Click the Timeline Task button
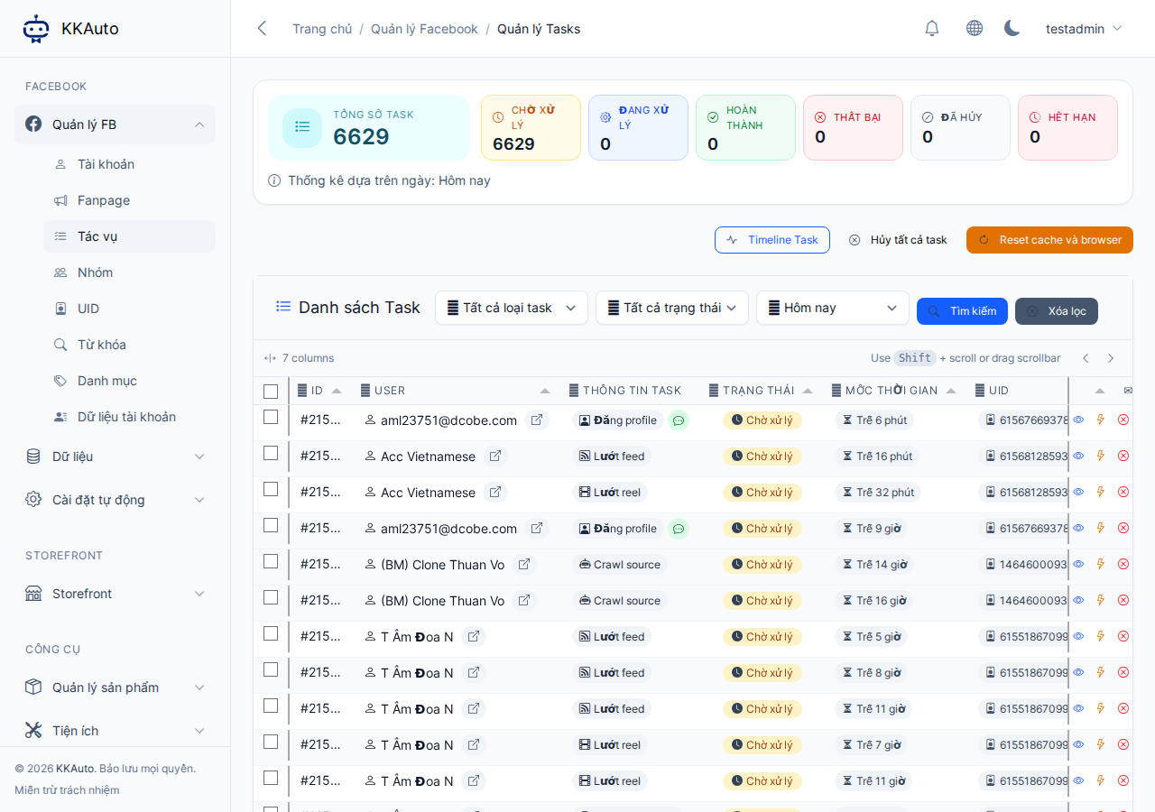 [772, 240]
